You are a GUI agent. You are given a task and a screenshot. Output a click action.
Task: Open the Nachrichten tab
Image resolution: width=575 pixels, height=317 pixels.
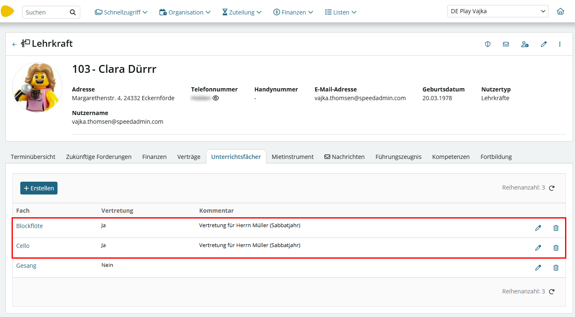(x=345, y=157)
